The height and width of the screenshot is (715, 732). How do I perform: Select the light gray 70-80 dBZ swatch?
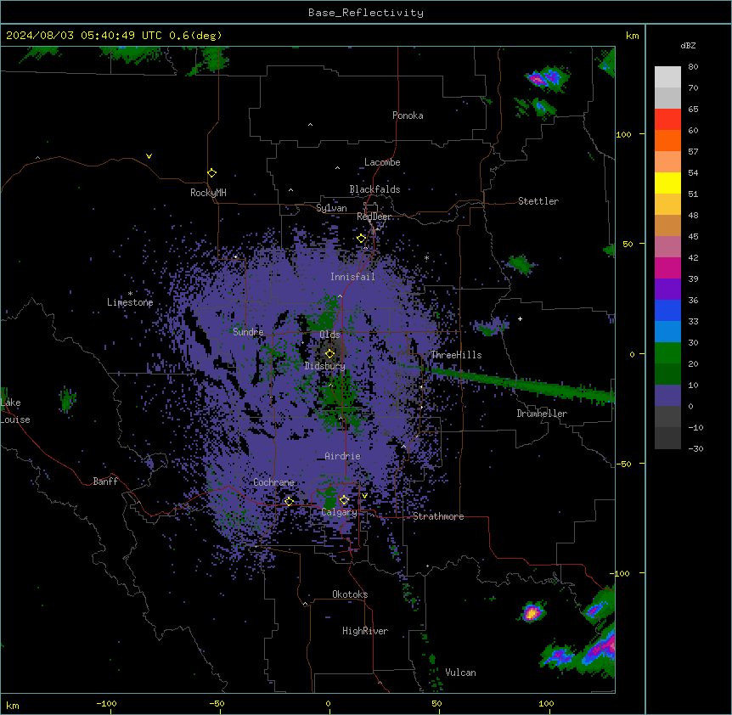tap(667, 77)
